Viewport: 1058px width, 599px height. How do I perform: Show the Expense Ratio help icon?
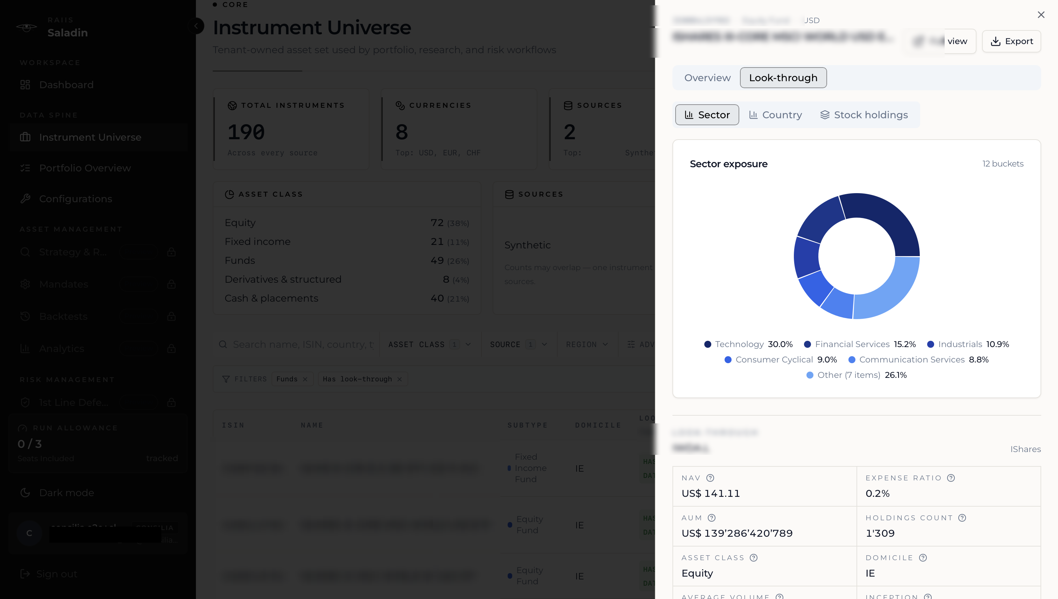951,478
